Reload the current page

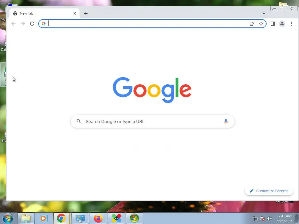[32, 24]
